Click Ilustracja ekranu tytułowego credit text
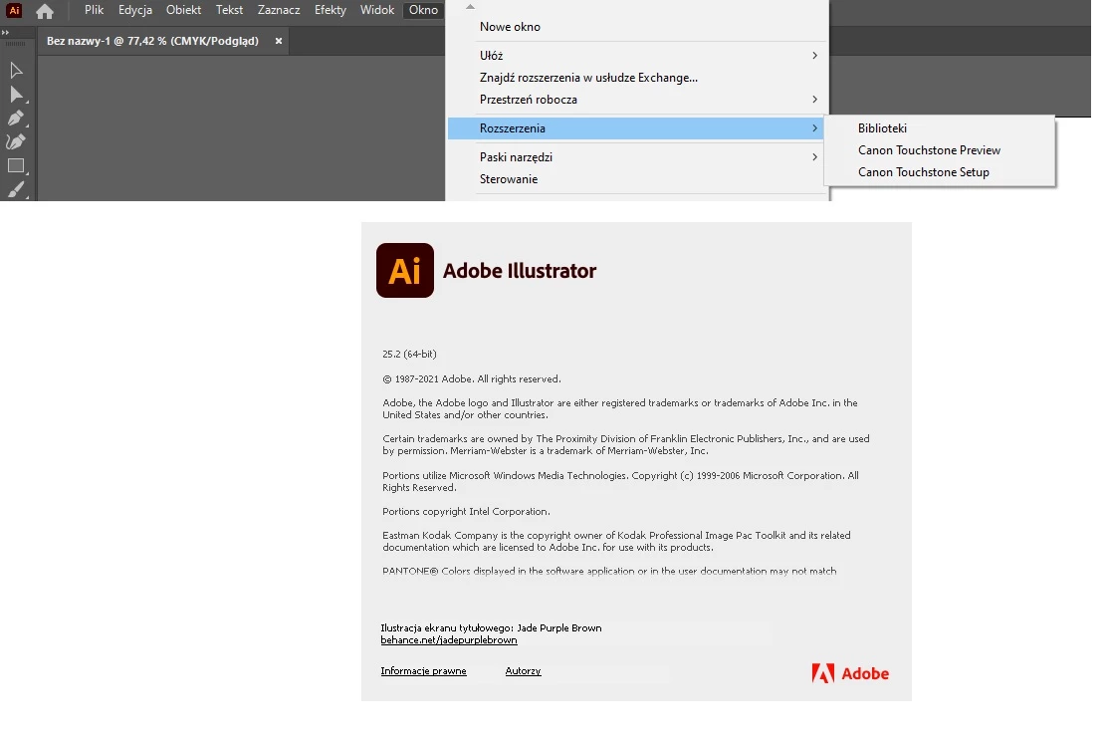 (x=492, y=628)
